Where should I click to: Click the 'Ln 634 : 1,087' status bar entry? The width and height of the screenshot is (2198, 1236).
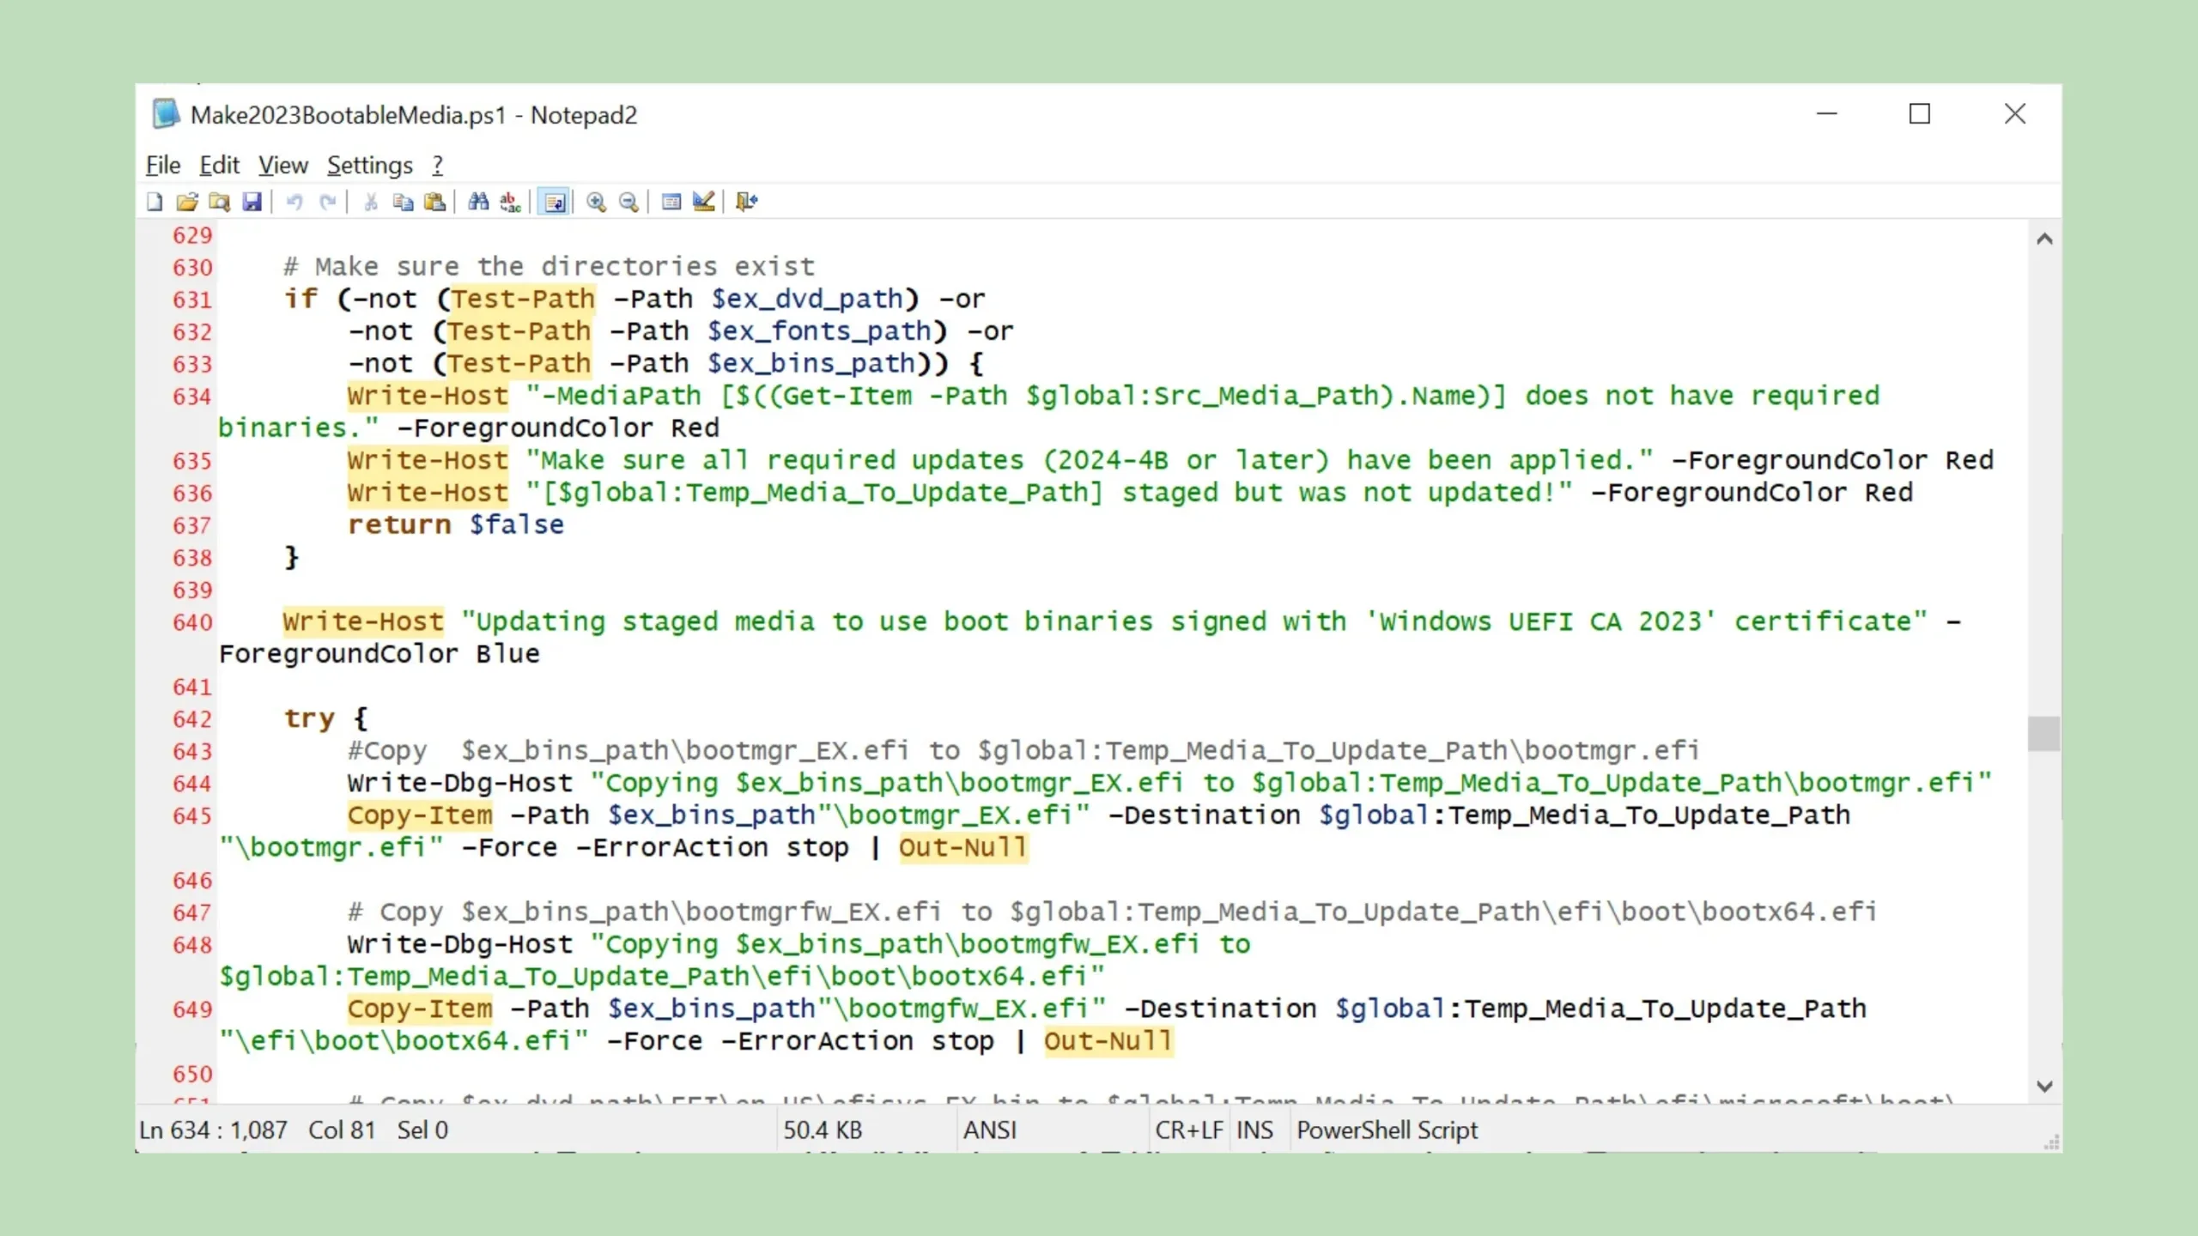pyautogui.click(x=214, y=1130)
